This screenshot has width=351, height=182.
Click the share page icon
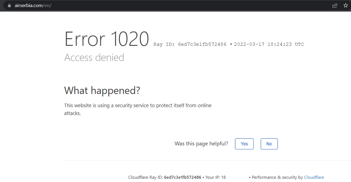point(335,6)
